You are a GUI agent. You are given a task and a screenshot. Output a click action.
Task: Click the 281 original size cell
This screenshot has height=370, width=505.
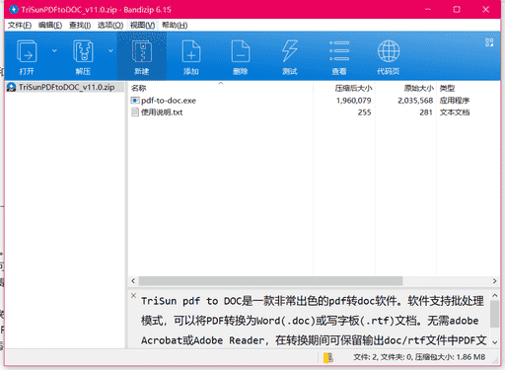pyautogui.click(x=426, y=112)
